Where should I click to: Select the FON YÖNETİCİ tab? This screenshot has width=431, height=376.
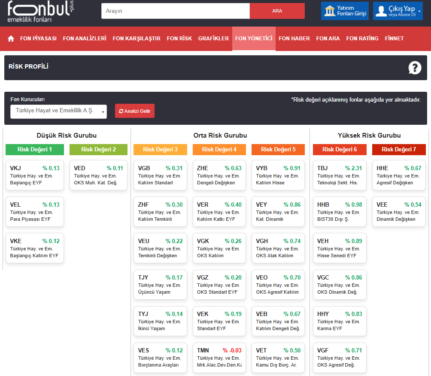point(254,39)
